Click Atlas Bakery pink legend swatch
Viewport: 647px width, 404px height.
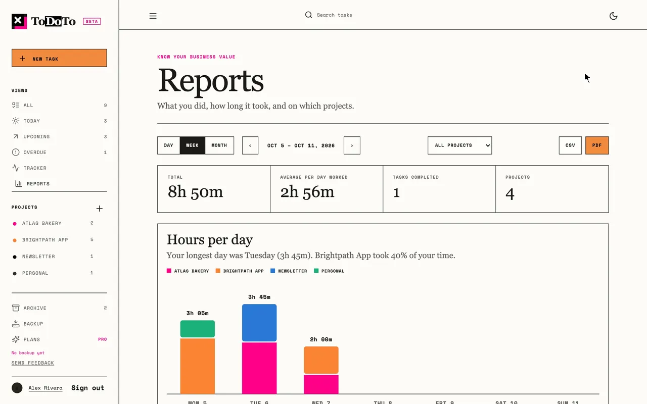click(169, 271)
